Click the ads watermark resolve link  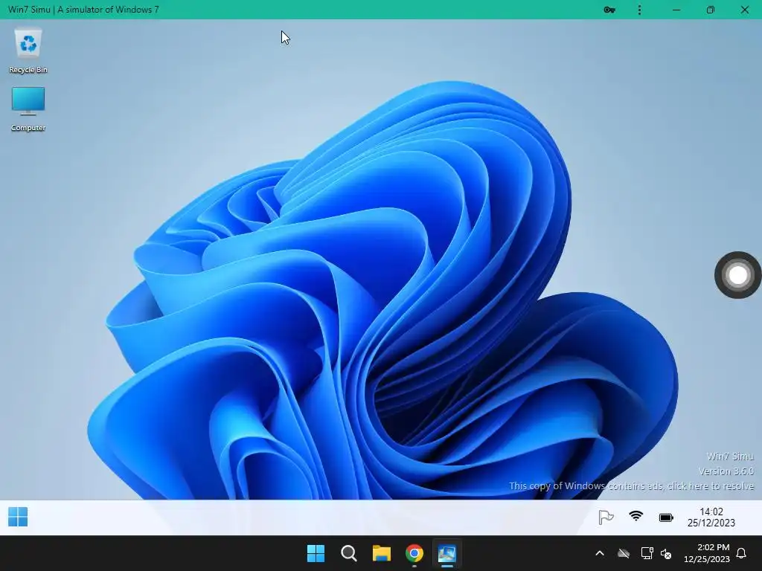point(631,486)
